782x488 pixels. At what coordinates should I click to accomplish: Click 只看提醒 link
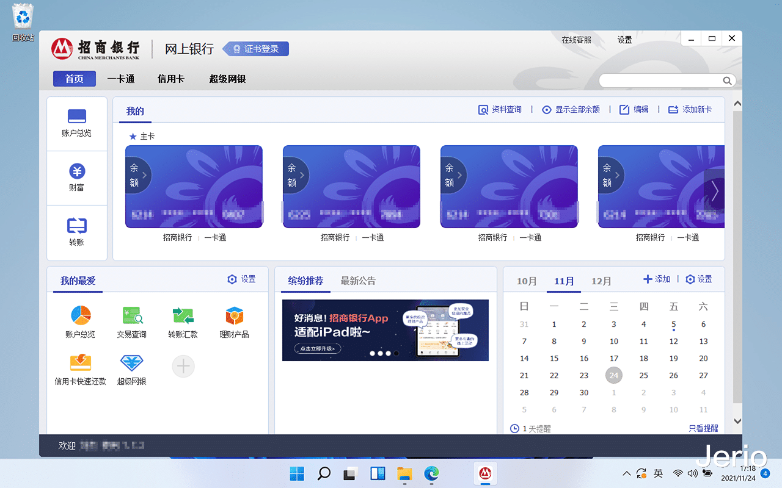pos(703,429)
